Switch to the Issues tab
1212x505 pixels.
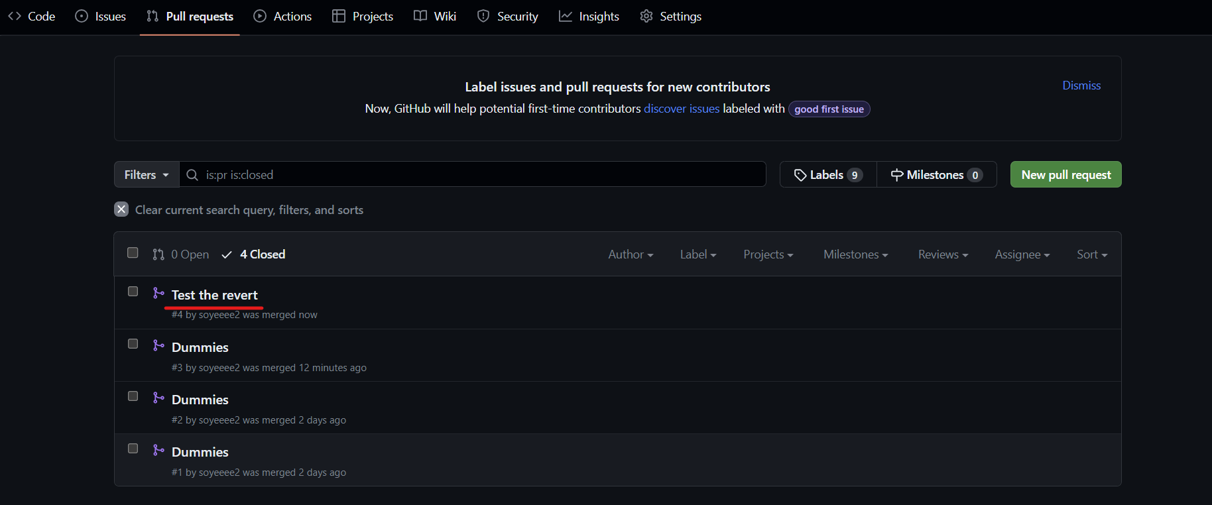tap(101, 17)
